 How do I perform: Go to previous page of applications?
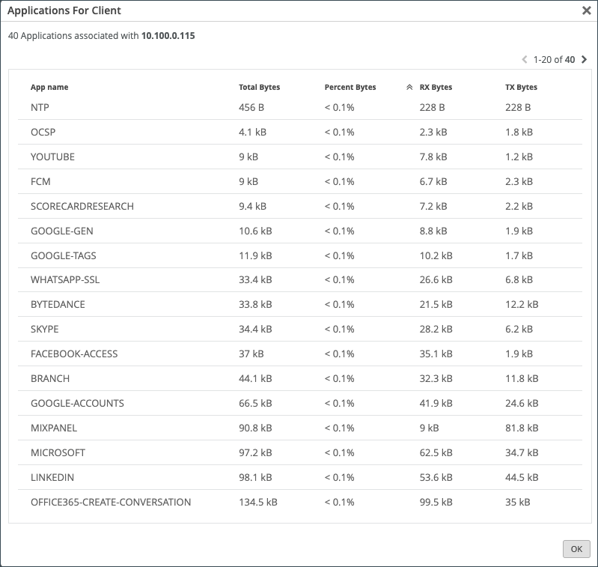tap(525, 59)
